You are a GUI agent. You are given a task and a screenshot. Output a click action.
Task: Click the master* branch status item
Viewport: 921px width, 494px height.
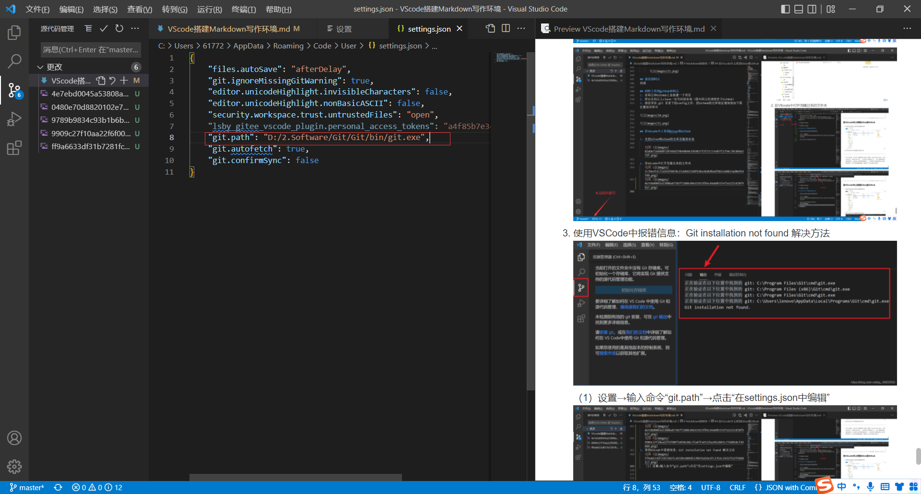click(27, 487)
